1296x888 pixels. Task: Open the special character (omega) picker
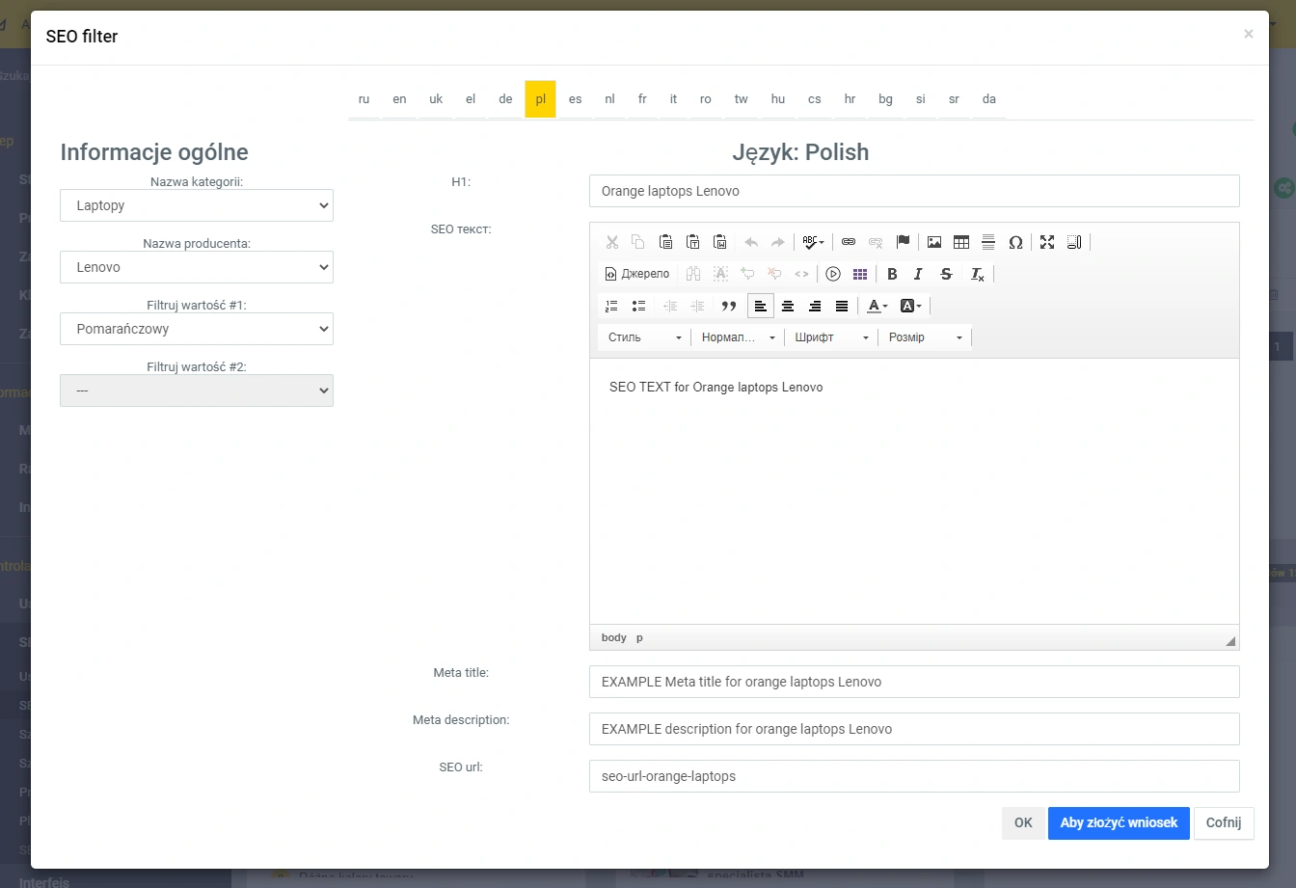[x=1014, y=242]
